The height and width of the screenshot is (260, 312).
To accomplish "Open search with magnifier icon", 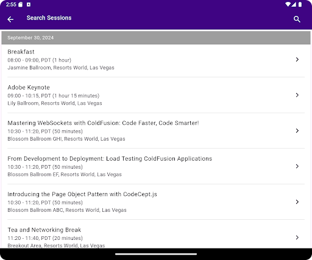I will 297,19.
